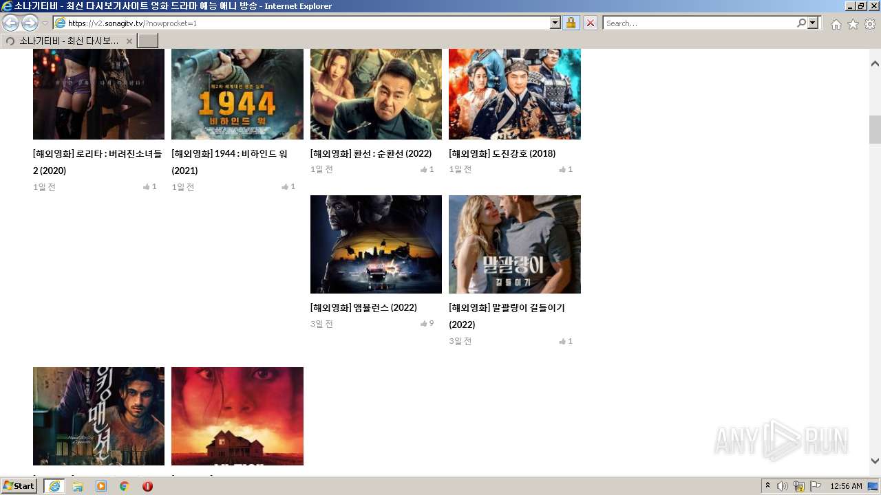Open link 앰뷸런스 (2022)

tap(363, 307)
